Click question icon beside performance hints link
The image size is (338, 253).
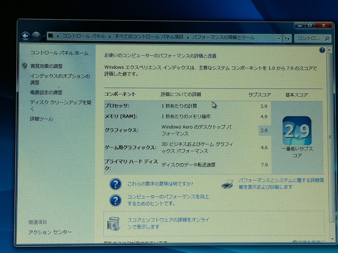pyautogui.click(x=116, y=200)
